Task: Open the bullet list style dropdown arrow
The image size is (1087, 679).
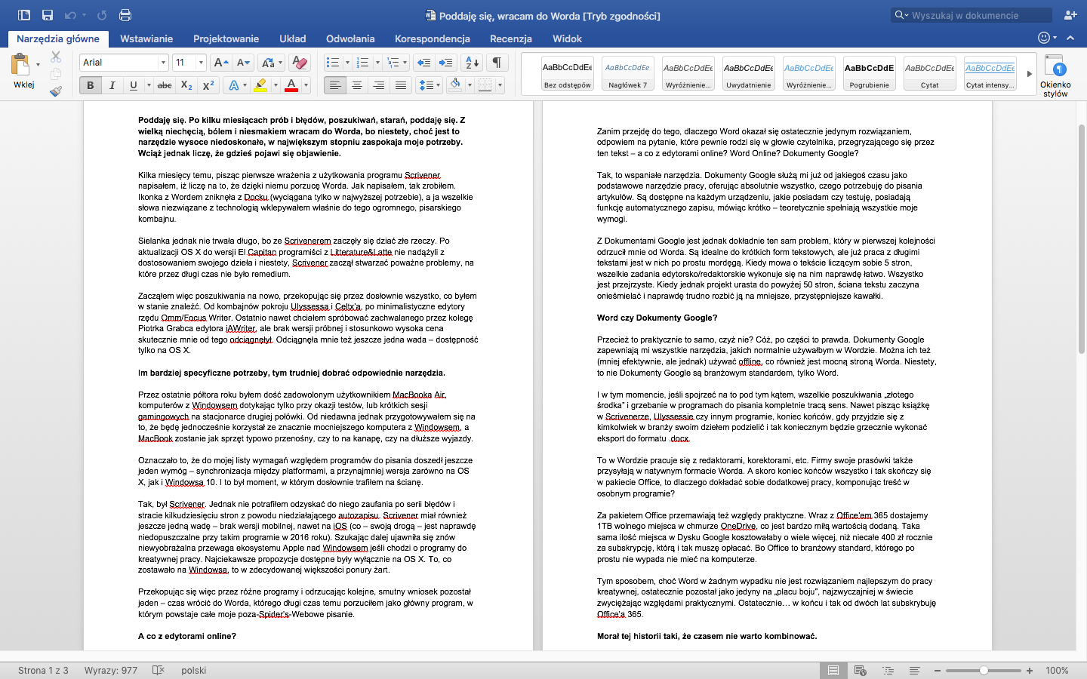Action: 347,63
